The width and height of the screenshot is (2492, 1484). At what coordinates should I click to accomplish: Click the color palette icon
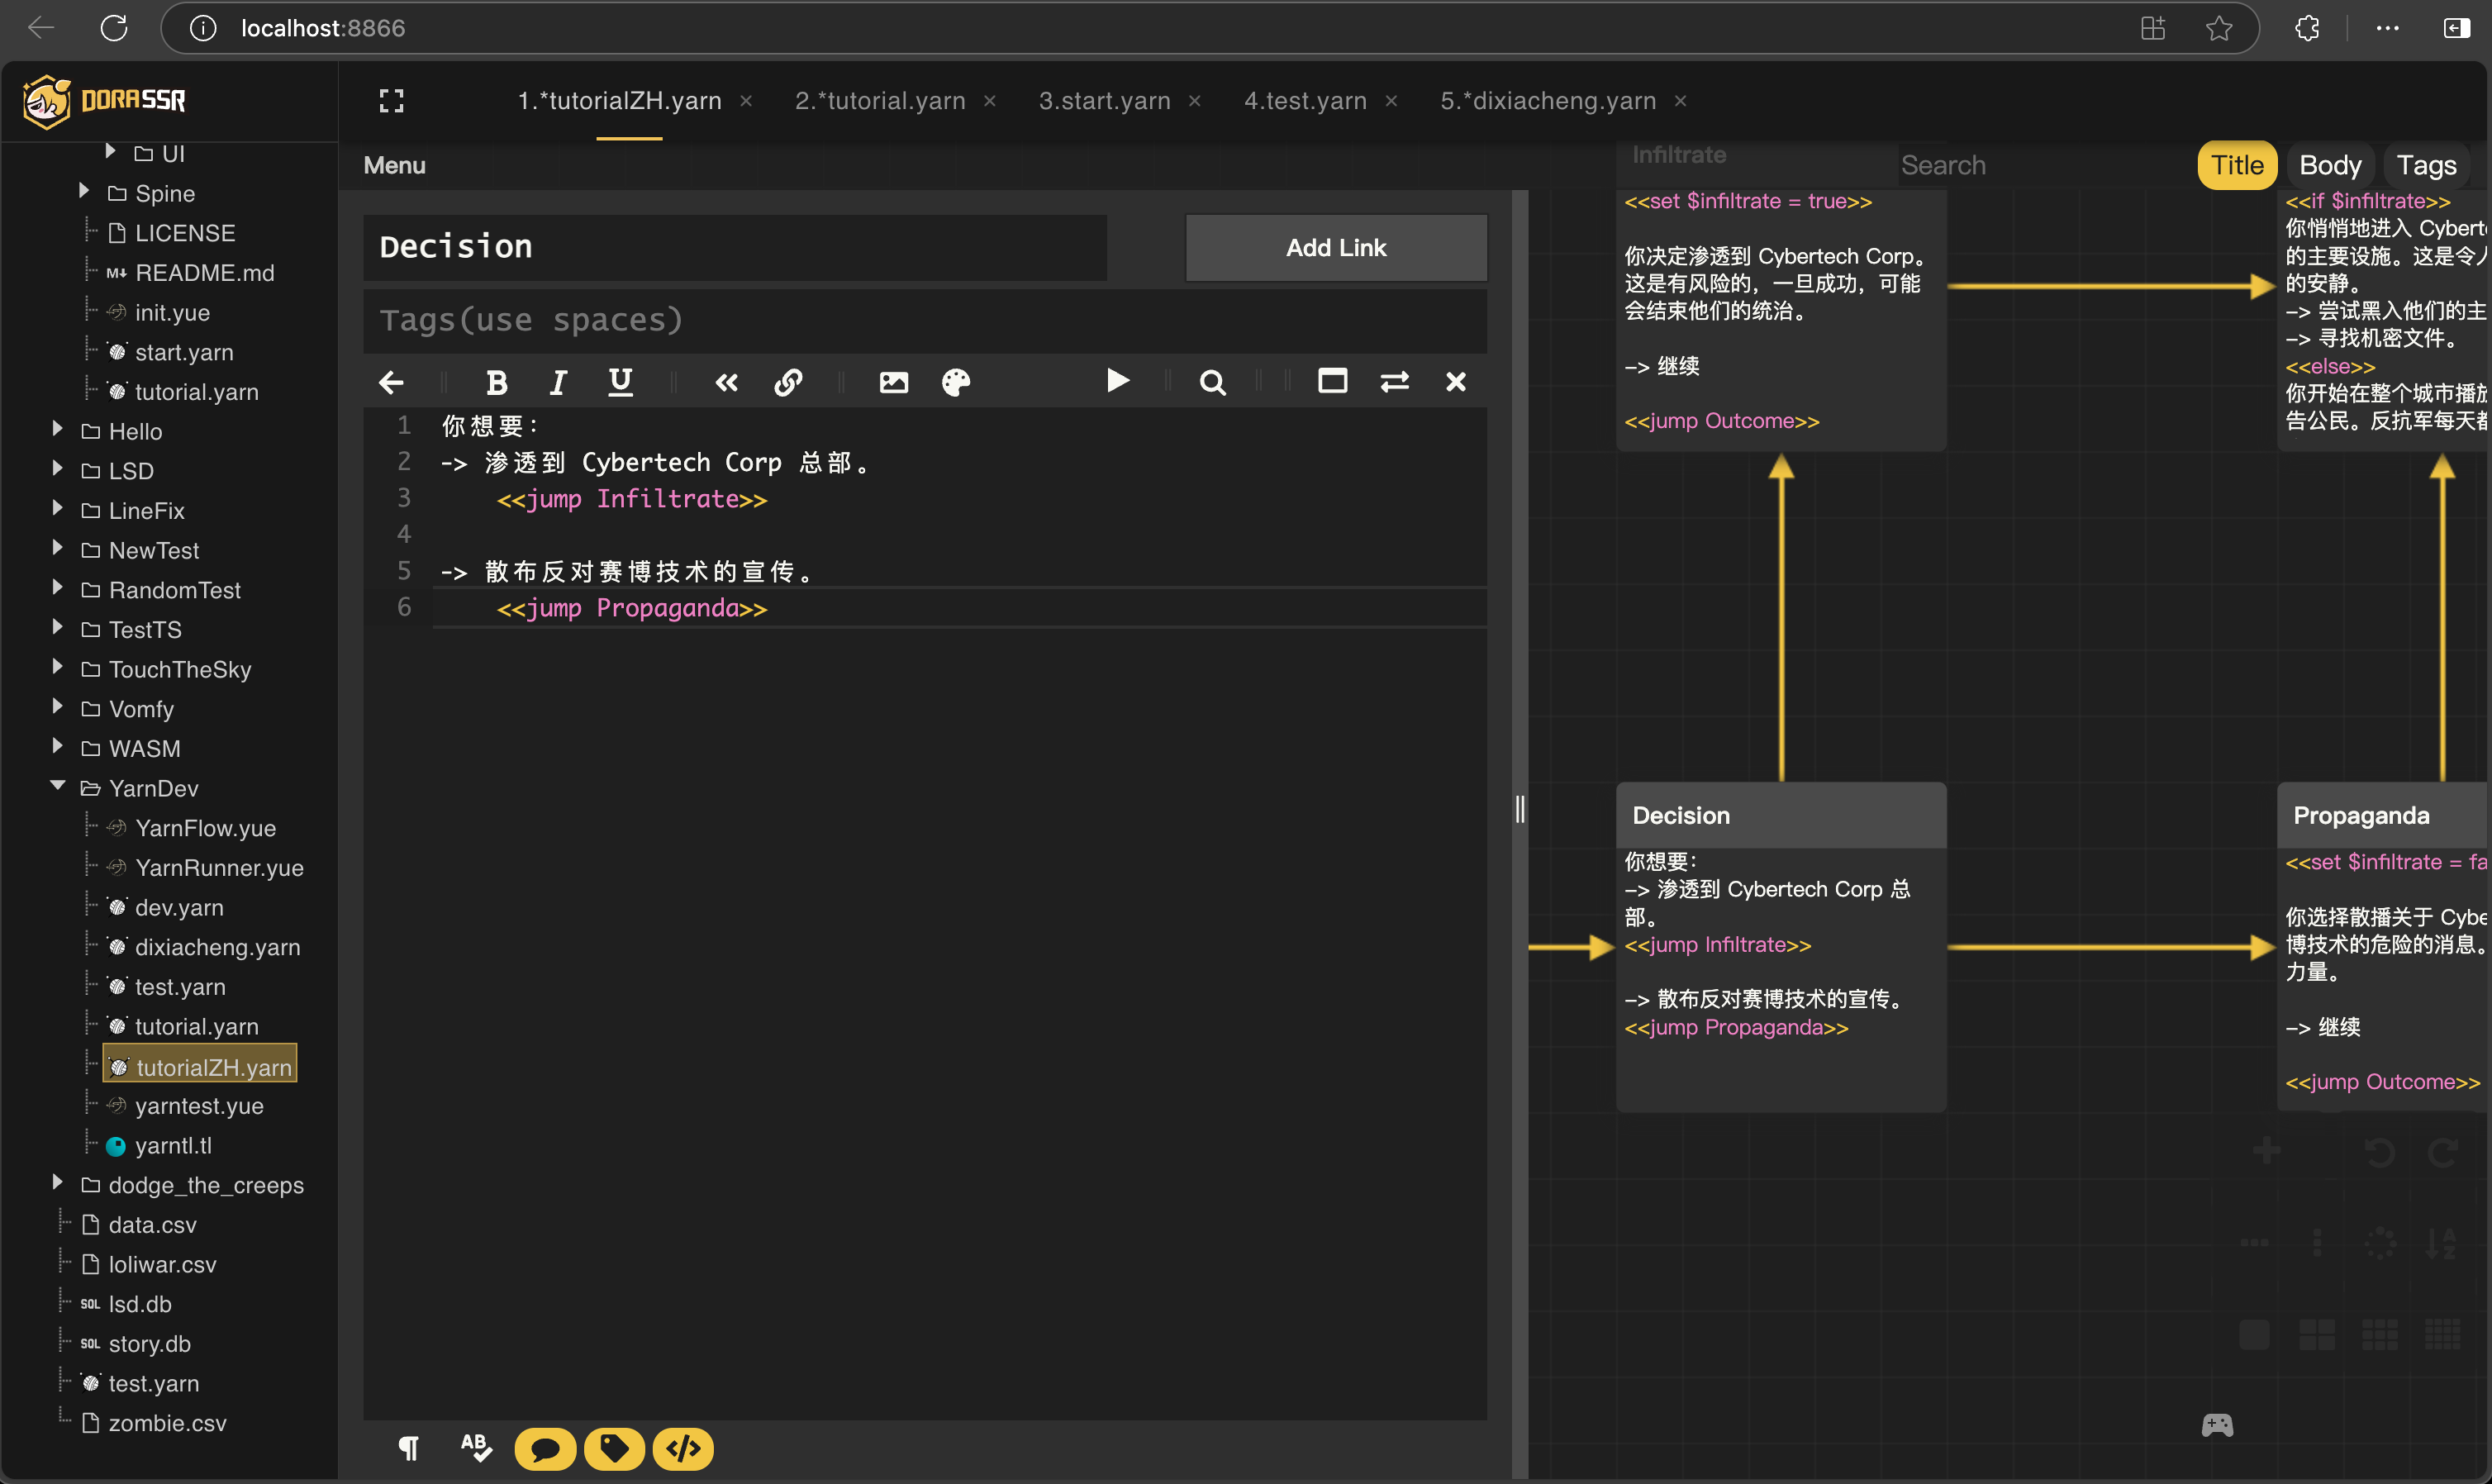pyautogui.click(x=956, y=382)
